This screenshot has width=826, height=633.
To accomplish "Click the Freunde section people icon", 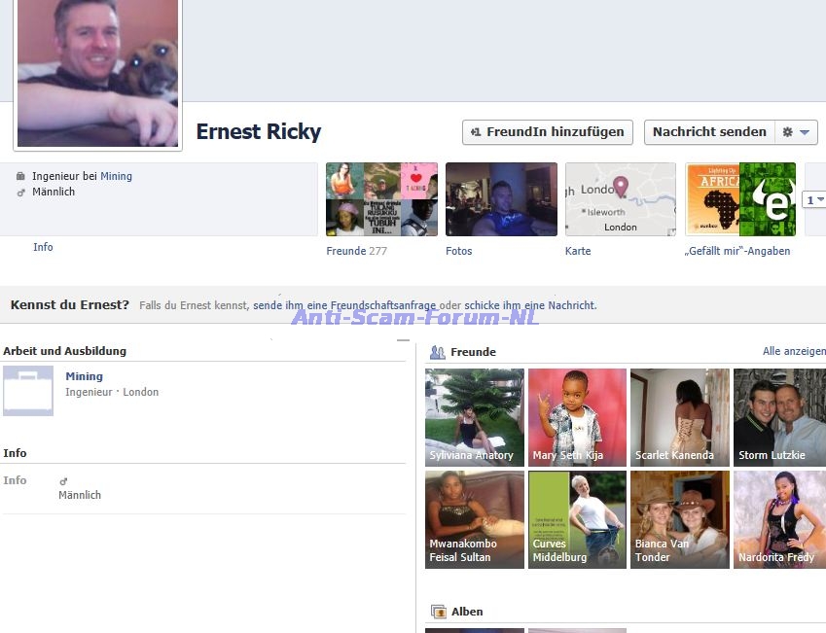I will 438,352.
